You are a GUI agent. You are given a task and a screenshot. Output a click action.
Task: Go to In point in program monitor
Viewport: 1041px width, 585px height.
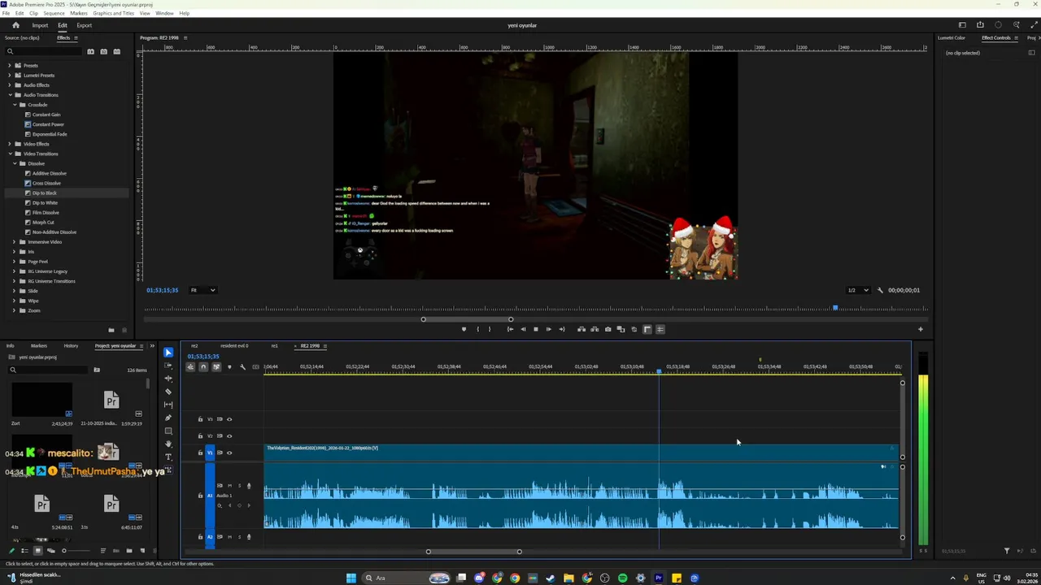coord(510,329)
